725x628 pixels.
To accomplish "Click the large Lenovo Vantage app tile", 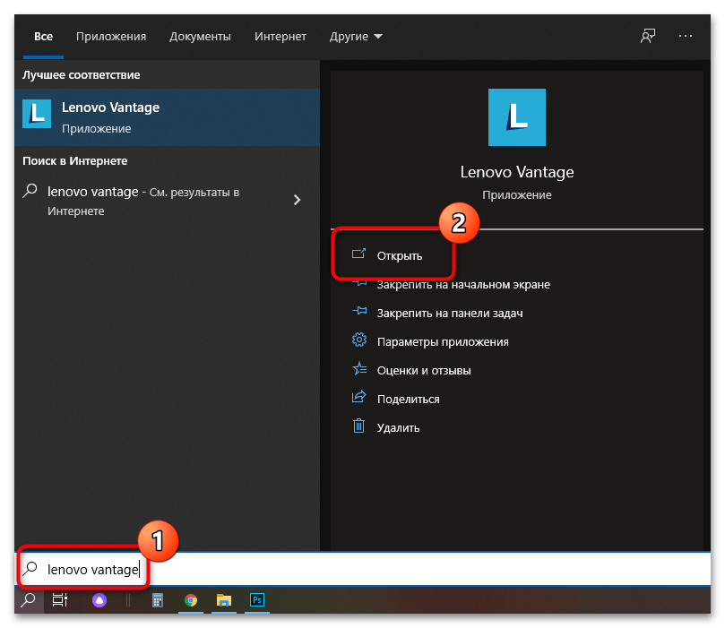I will tap(516, 117).
